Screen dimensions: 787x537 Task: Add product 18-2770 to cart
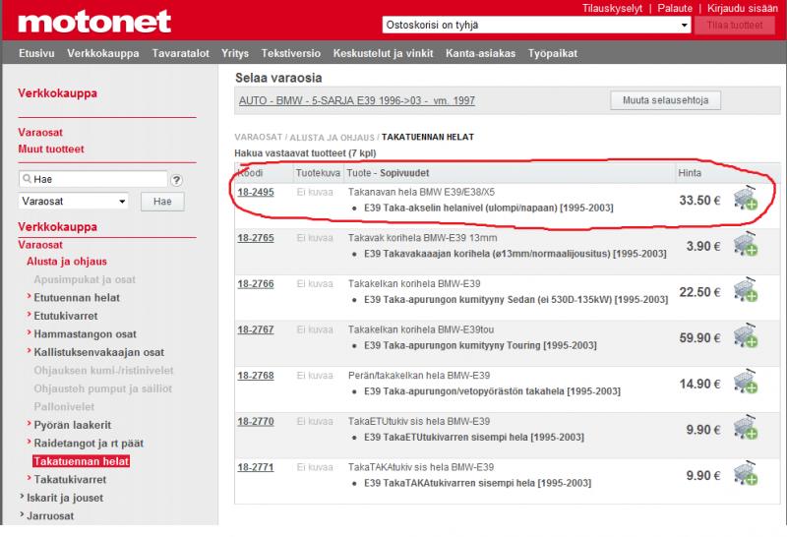click(745, 429)
